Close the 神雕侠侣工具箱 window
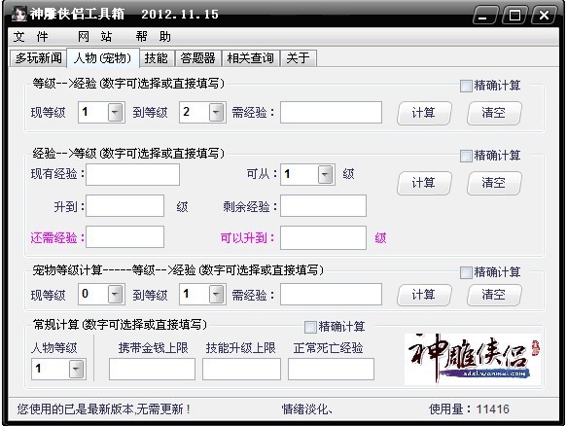The height and width of the screenshot is (426, 567). pos(544,16)
